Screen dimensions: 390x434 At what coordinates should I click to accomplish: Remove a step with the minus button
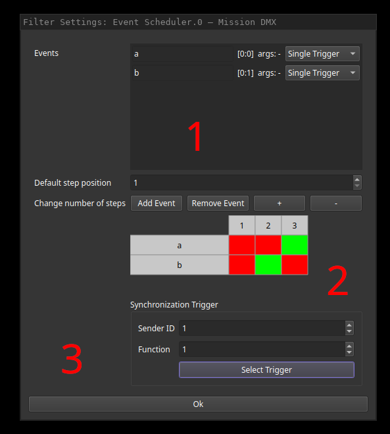coord(336,203)
